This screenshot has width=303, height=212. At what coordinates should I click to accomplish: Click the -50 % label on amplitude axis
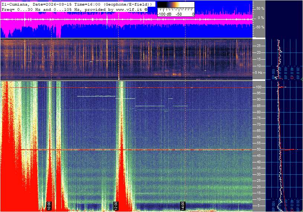coord(259,27)
